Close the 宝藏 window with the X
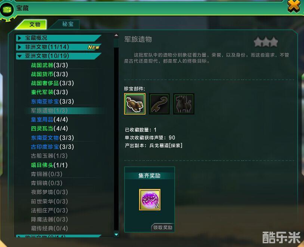 294,6
